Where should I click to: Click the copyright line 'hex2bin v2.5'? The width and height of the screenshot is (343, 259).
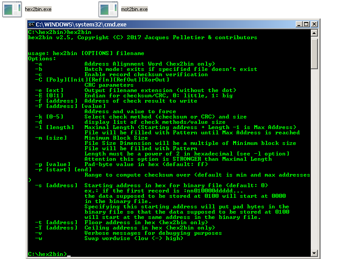pyautogui.click(x=143, y=37)
